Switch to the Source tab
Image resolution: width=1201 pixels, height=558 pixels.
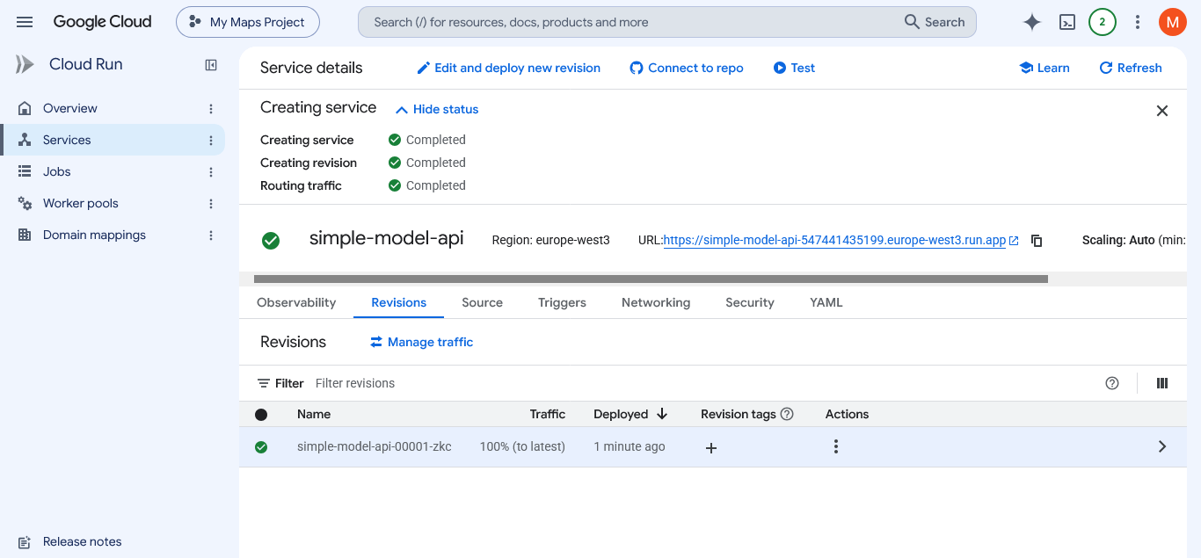[x=483, y=302]
